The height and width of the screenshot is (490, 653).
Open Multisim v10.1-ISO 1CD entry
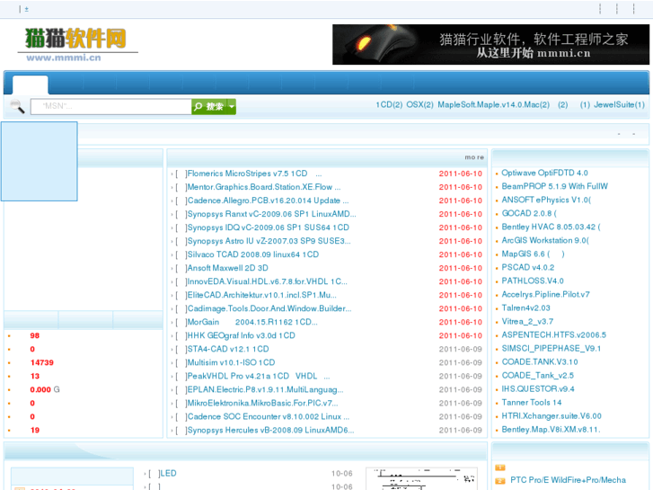click(231, 362)
